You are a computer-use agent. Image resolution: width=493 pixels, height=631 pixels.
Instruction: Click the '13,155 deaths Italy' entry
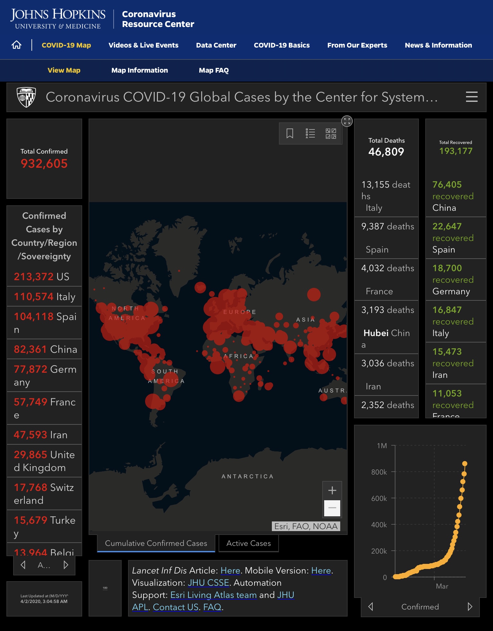(386, 196)
